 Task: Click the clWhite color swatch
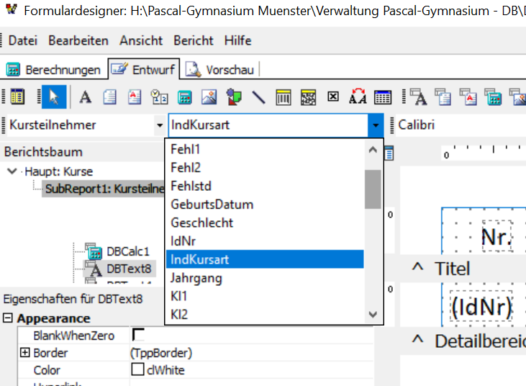pyautogui.click(x=137, y=369)
